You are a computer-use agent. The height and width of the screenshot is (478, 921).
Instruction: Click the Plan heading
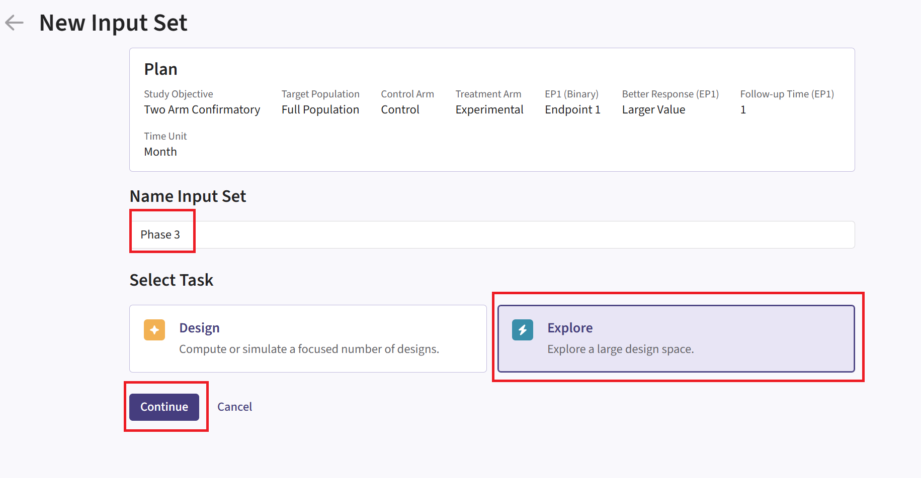160,69
